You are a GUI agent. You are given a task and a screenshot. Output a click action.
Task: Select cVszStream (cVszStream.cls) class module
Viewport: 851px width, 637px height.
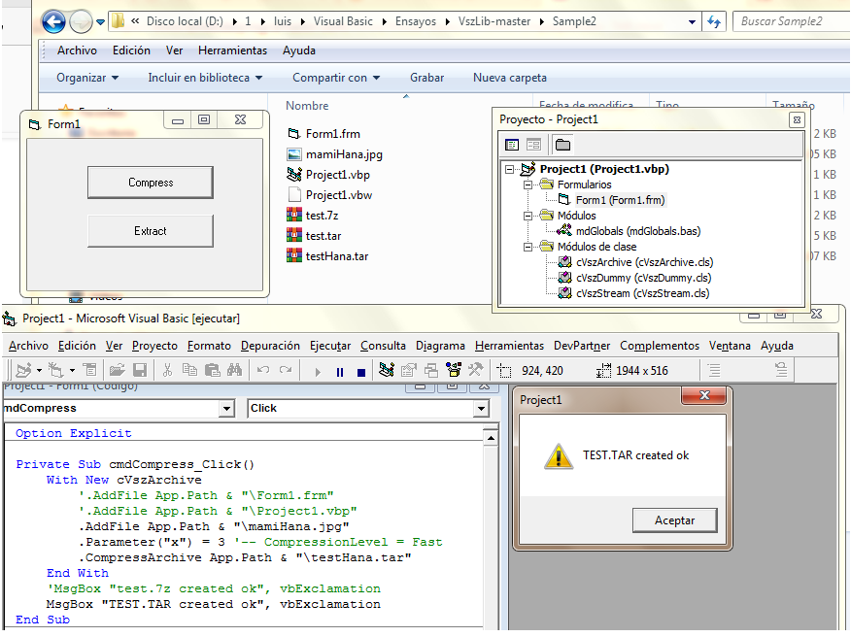(642, 293)
